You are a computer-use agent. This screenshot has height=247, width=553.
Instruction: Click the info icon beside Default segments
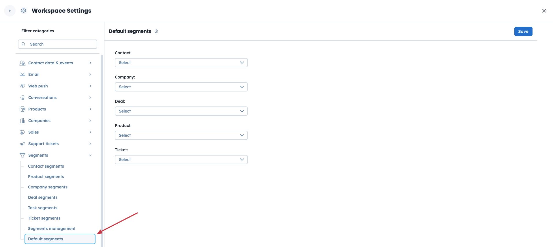(x=156, y=31)
